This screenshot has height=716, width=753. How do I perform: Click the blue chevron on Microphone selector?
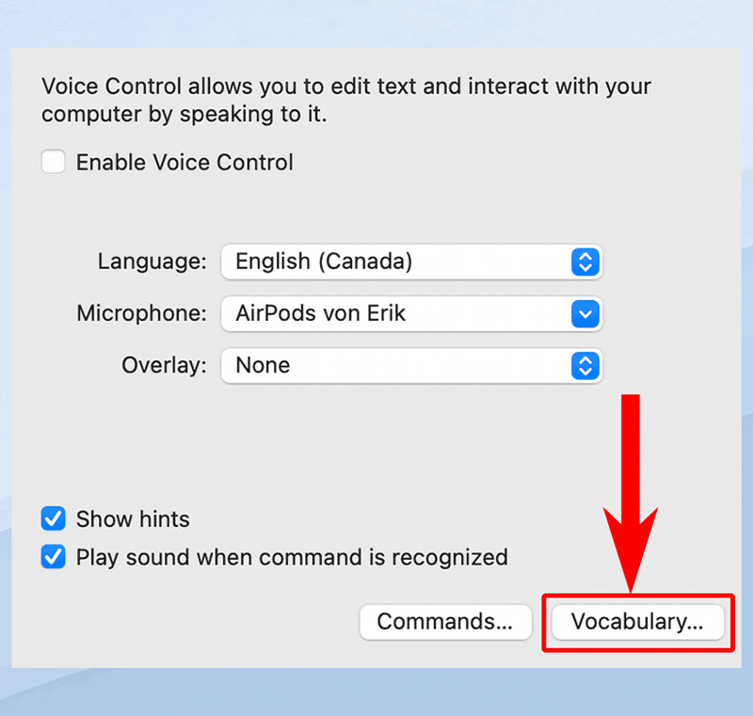585,313
